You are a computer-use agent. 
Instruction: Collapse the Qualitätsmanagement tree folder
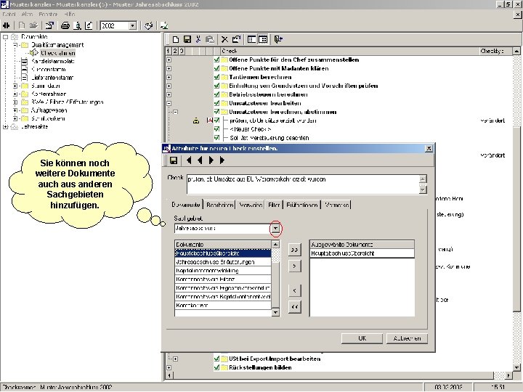pyautogui.click(x=15, y=45)
